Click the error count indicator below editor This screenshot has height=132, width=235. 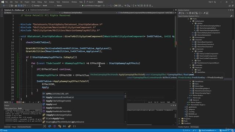(x=19, y=102)
